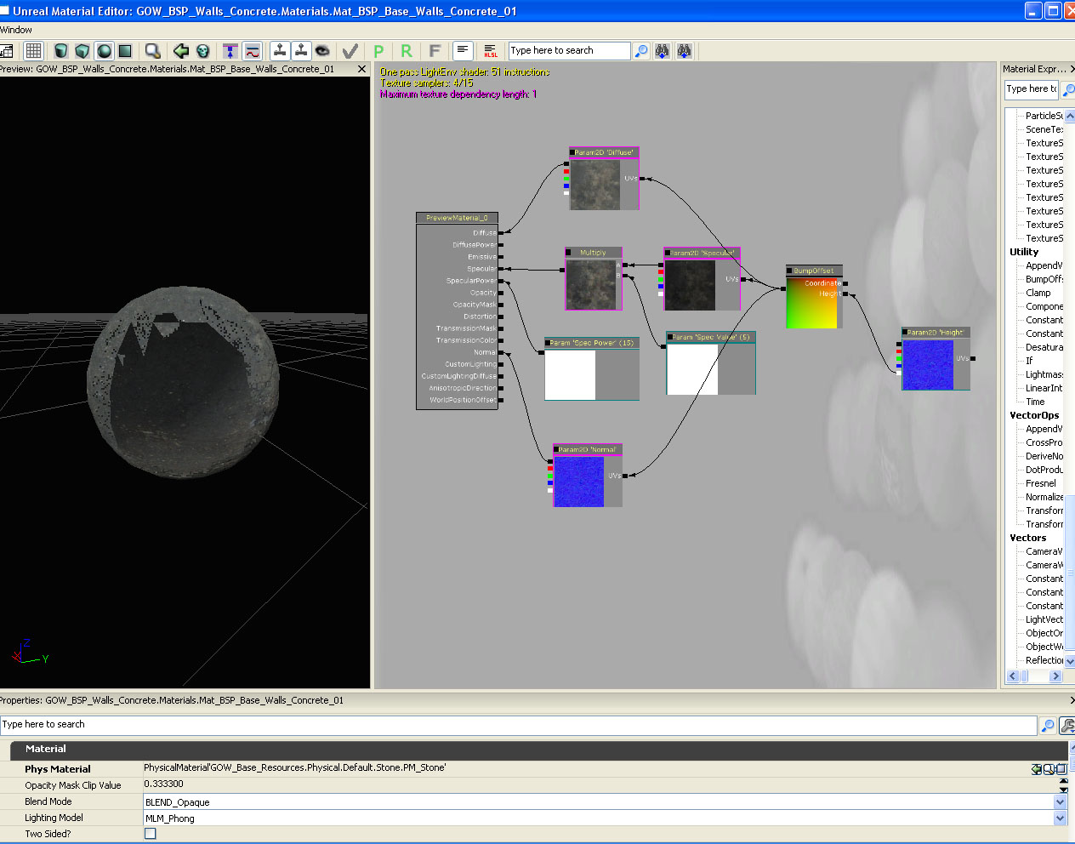Toggle first realtime preview icon

point(280,51)
